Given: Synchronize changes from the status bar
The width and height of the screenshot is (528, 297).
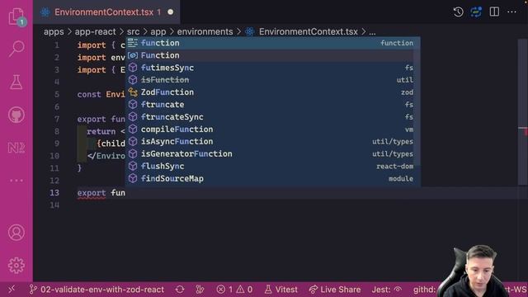Looking at the screenshot, I should point(180,290).
